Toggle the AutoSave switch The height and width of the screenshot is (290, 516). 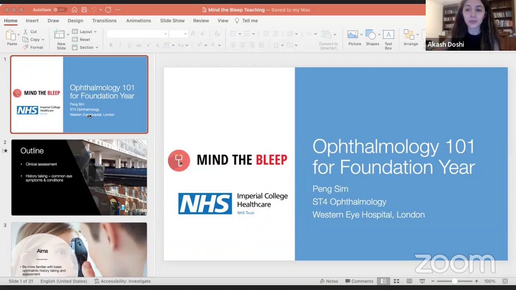point(60,9)
